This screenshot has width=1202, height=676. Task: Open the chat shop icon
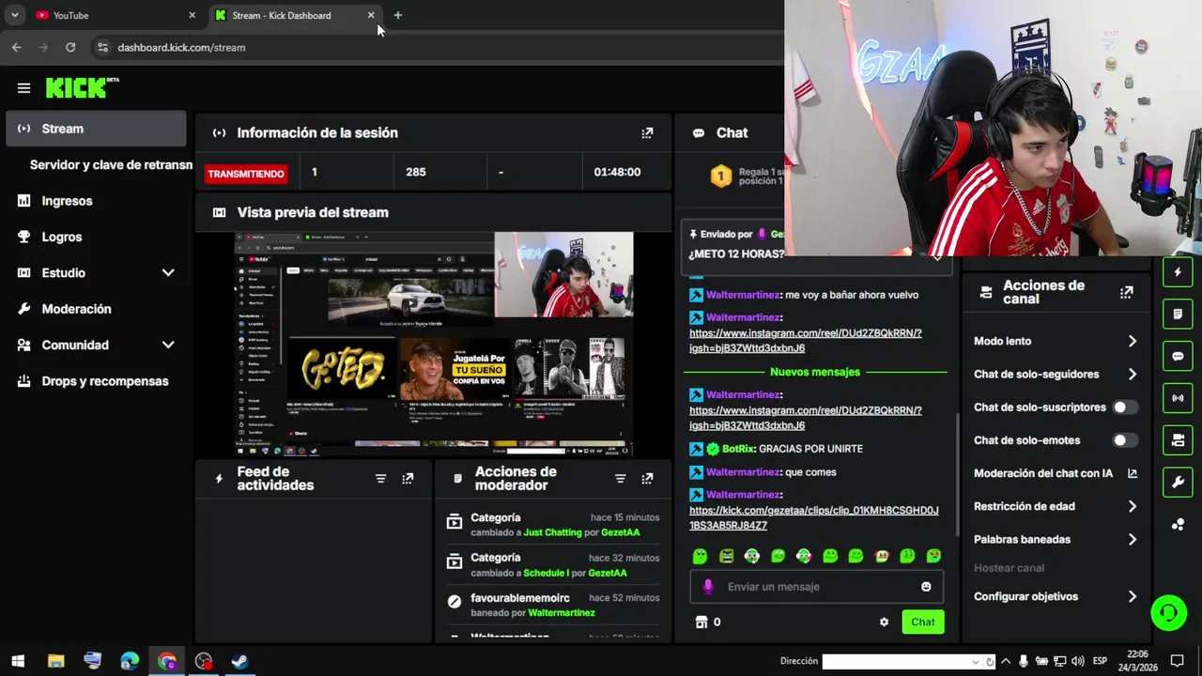(701, 622)
